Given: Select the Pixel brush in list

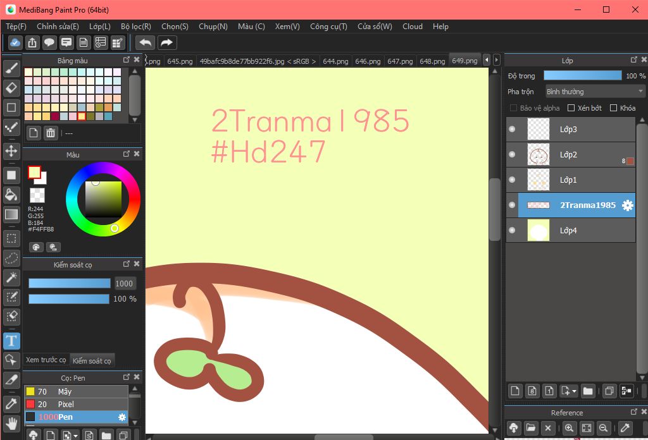Looking at the screenshot, I should pyautogui.click(x=77, y=404).
